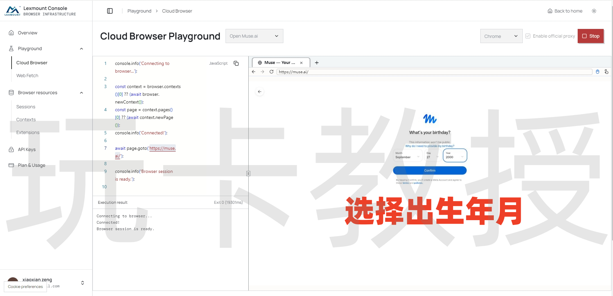
Task: Click the Playground flask icon
Action: (x=11, y=49)
